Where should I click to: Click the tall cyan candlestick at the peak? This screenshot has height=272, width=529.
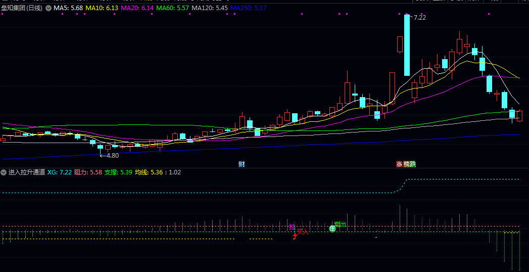407,45
